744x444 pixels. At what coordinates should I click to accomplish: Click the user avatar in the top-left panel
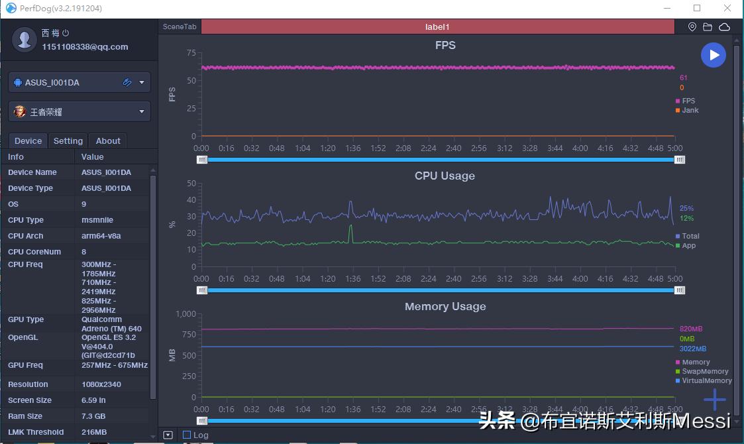click(25, 39)
